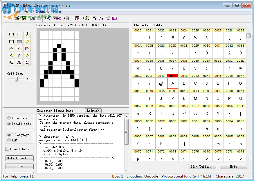Enable the Invert bits checkbox
Viewport: 254px width, 181px height.
[x=7, y=149]
